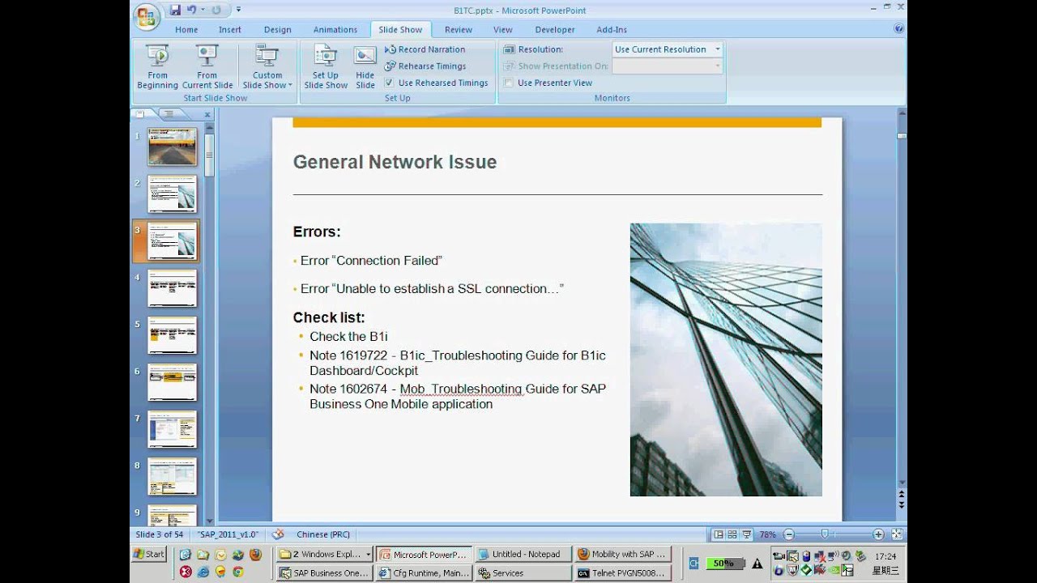Click the PowerPoint Help question icon

click(x=898, y=28)
